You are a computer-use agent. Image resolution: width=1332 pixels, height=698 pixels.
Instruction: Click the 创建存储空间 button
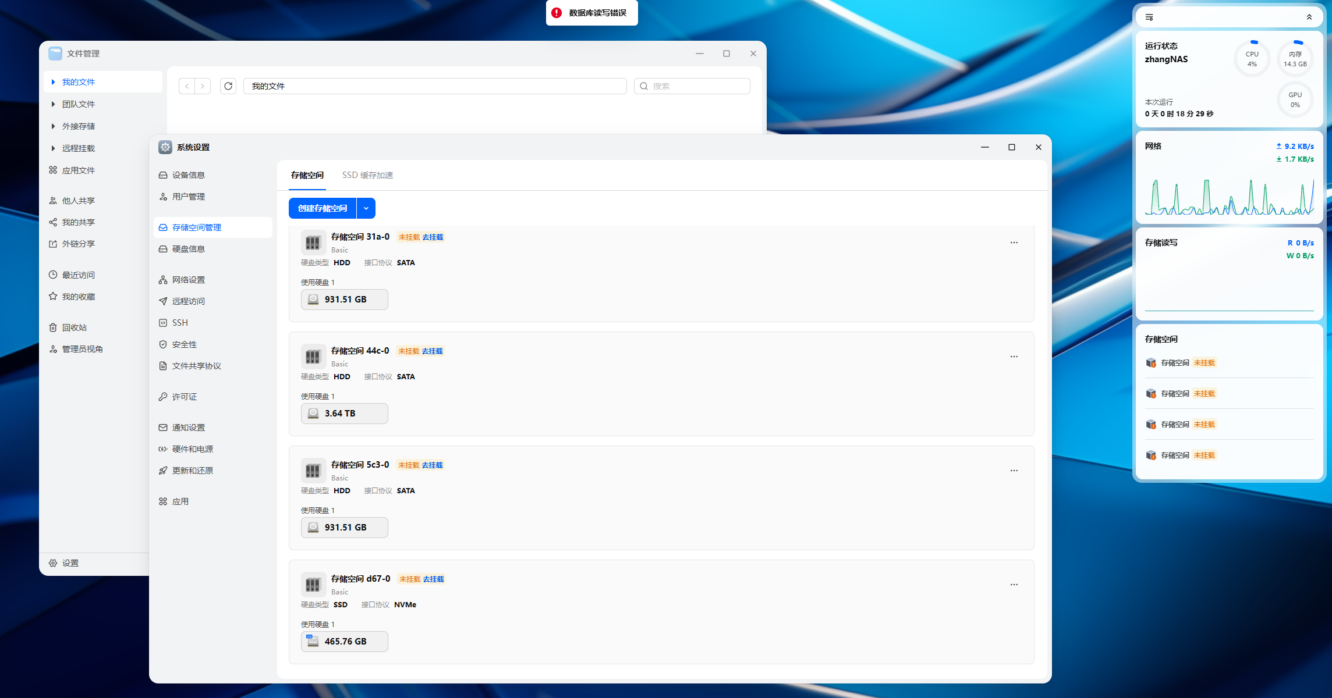pos(323,208)
